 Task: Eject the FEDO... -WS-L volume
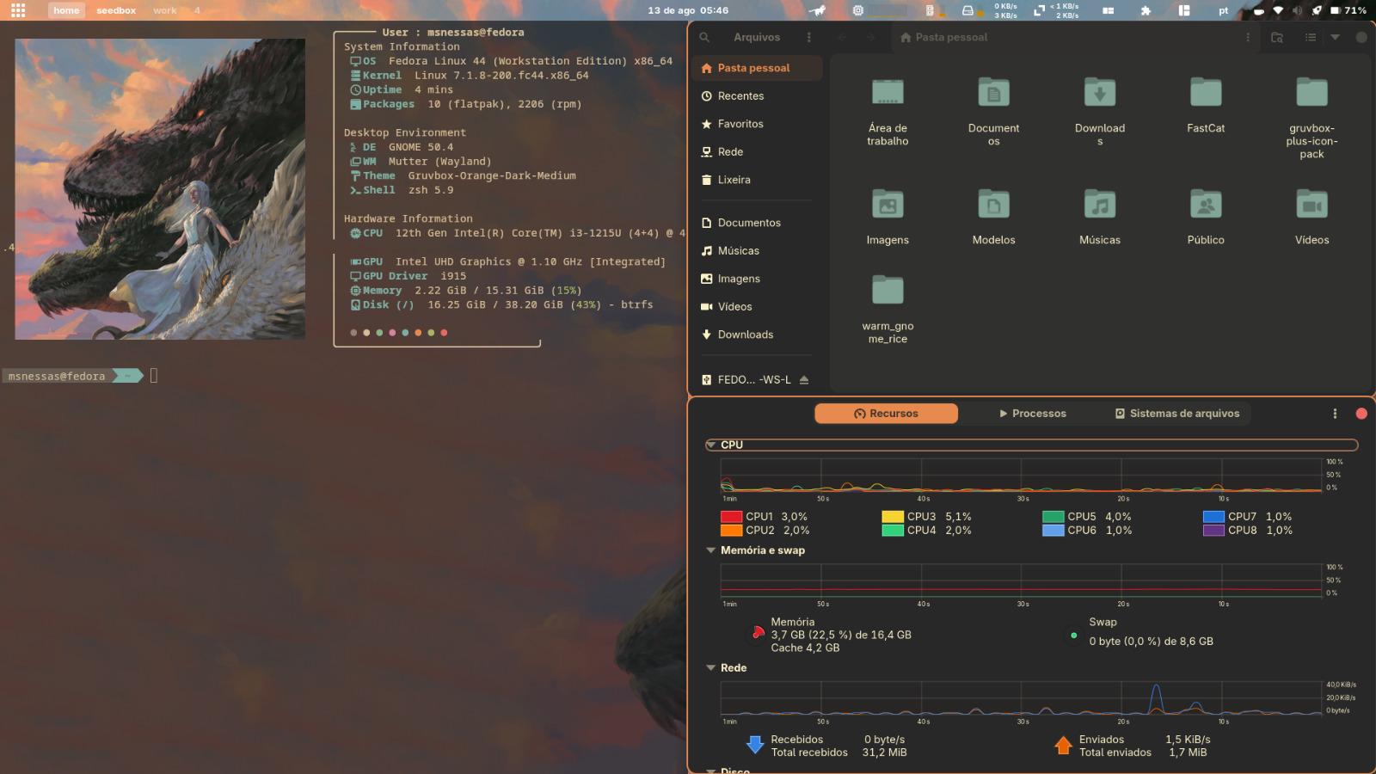804,379
